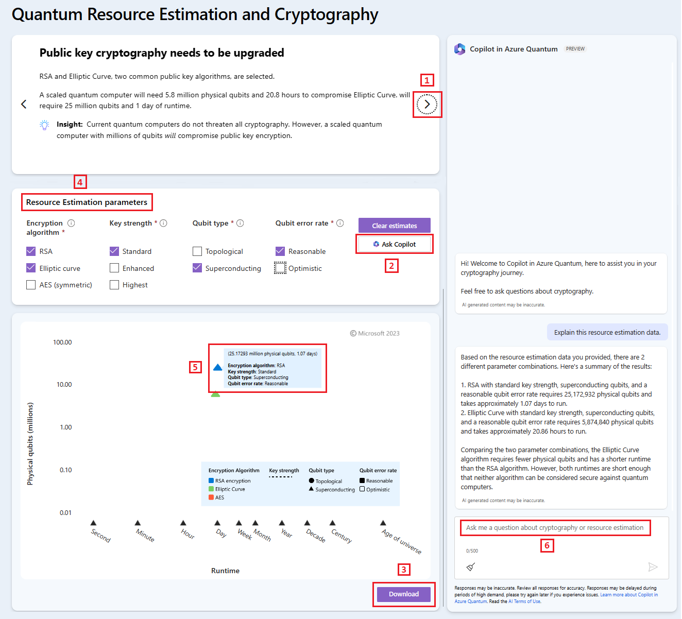682x619 pixels.
Task: Click the send arrow in the chat panel
Action: (x=653, y=567)
